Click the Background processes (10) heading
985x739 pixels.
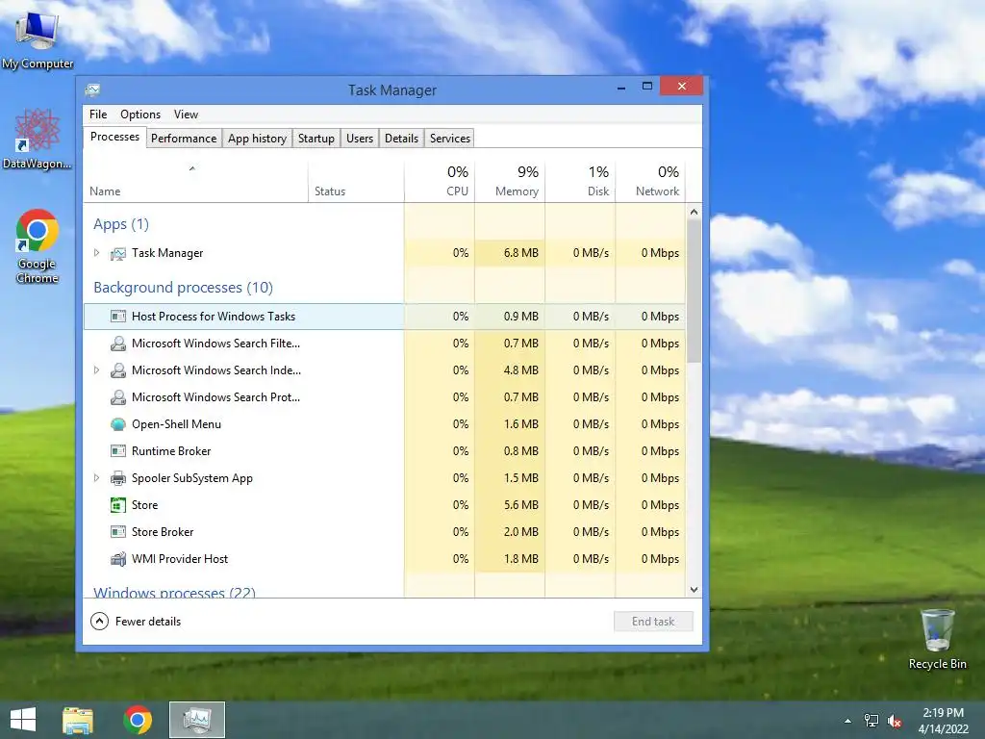(x=184, y=288)
